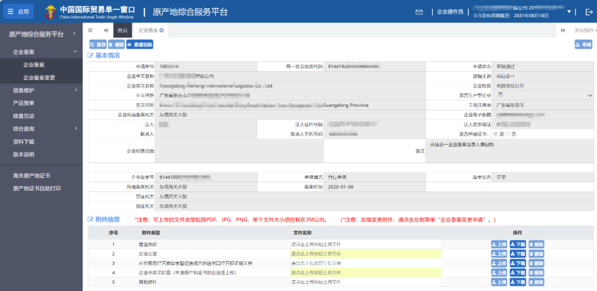
Task: Open the 应用 hamburger menu button
Action: (18, 12)
